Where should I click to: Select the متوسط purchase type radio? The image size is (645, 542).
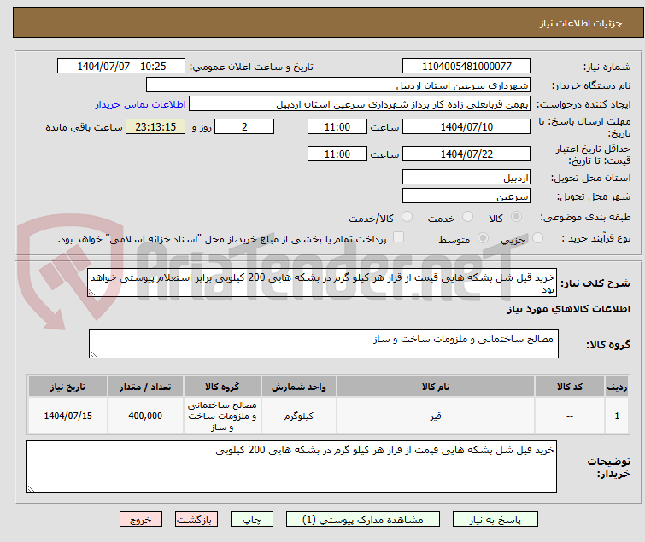point(483,238)
